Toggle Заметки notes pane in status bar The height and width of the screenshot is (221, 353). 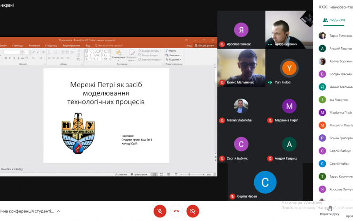click(121, 175)
